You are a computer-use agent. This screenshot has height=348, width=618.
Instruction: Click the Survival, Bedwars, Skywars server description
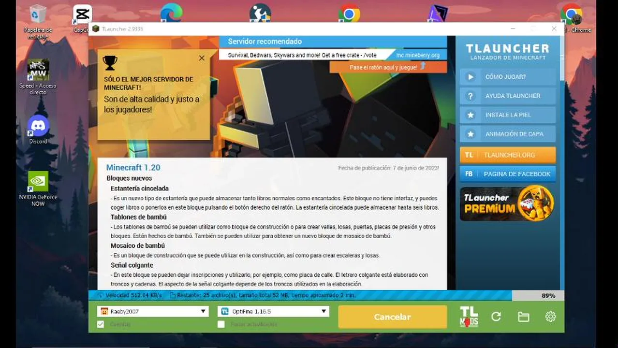pyautogui.click(x=302, y=55)
